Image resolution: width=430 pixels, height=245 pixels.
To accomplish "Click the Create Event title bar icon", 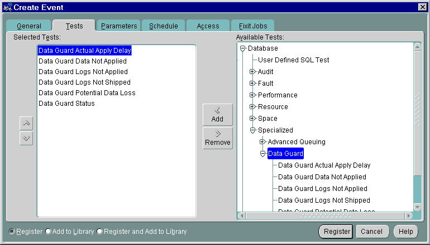I will coord(8,7).
